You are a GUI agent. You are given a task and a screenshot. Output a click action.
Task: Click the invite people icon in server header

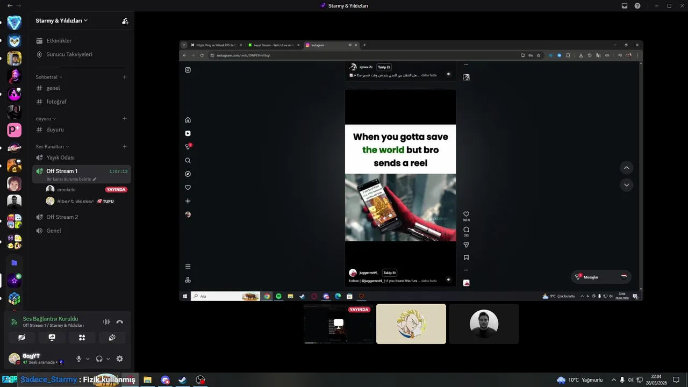click(125, 21)
